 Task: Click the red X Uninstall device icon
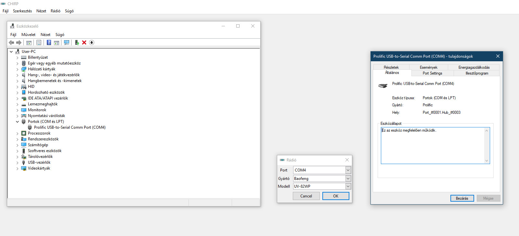(84, 42)
